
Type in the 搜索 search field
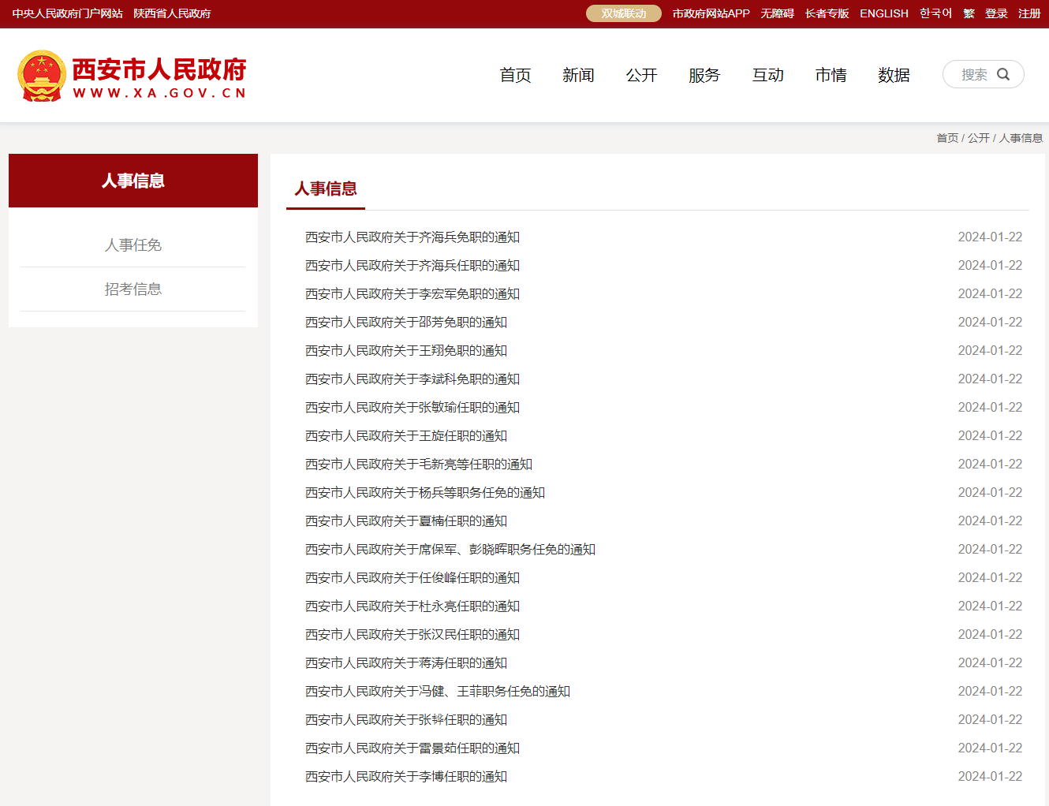point(973,74)
